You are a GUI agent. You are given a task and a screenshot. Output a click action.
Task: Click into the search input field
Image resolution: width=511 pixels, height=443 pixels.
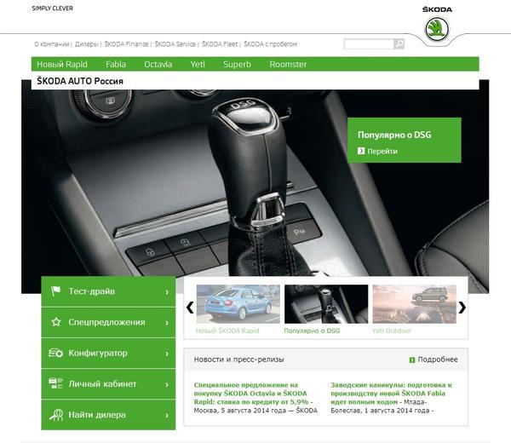369,43
